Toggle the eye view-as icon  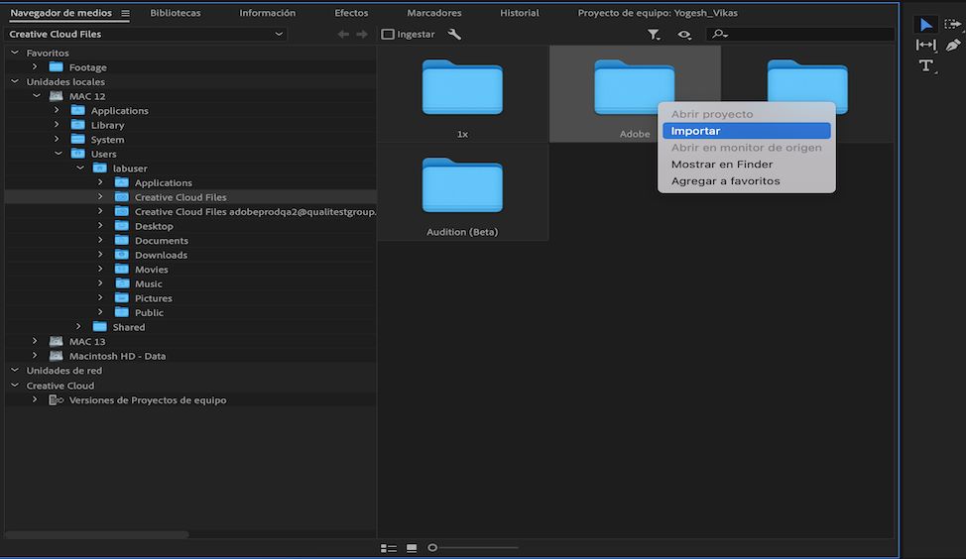684,34
